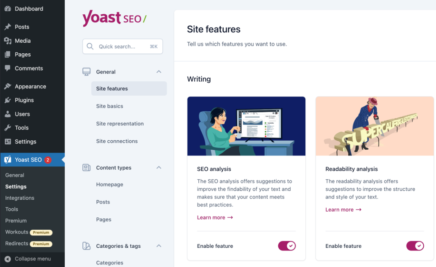
Task: Focus the Quick search field
Action: (123, 46)
